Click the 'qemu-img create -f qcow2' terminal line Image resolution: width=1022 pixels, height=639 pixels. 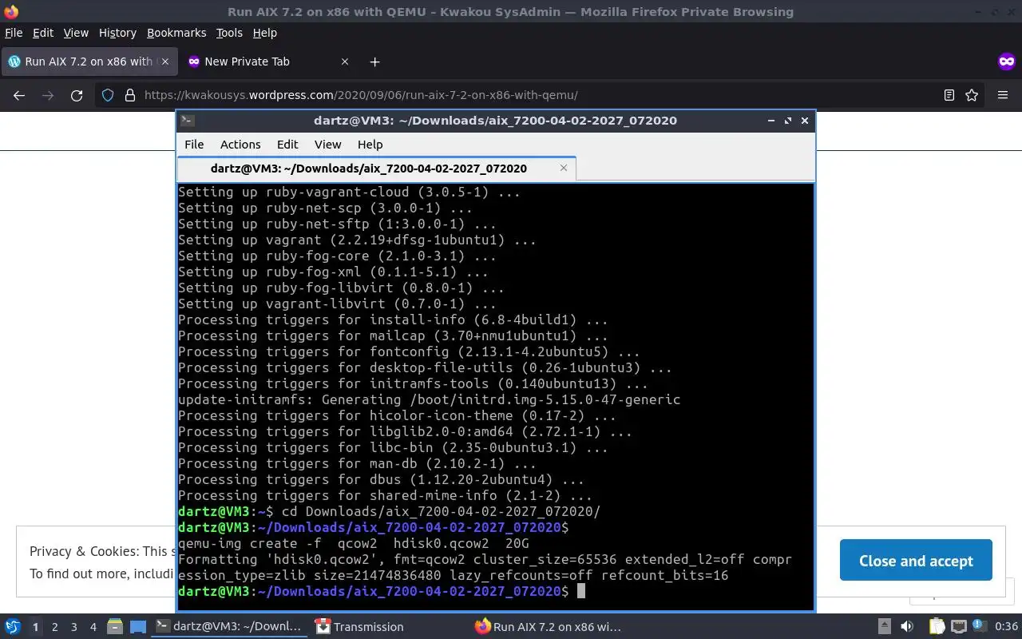[354, 543]
